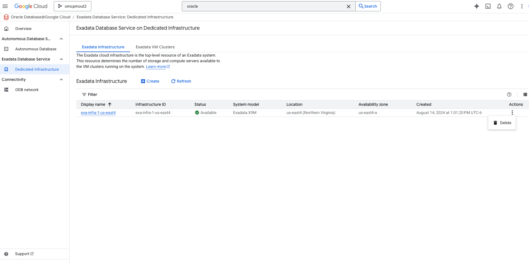Click the System model column header
Viewport: 529px width, 265px height.
tap(246, 104)
